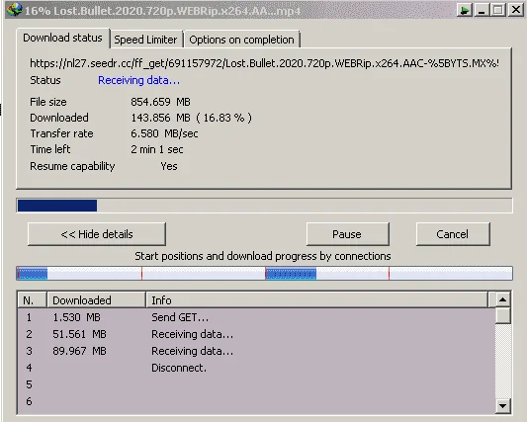The image size is (527, 422).
Task: Click the connections progress bar
Action: [264, 273]
